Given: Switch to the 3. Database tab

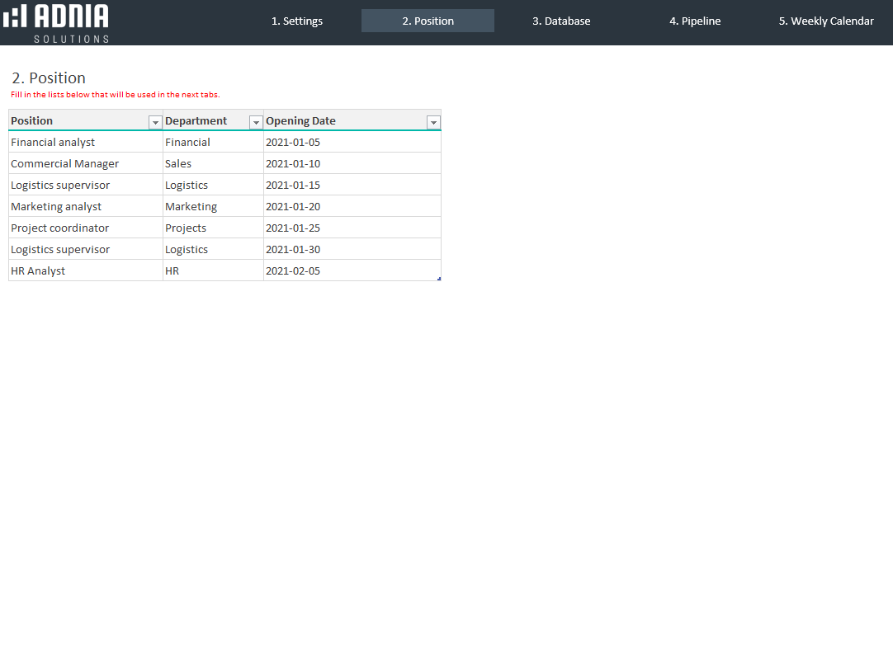Looking at the screenshot, I should tap(561, 21).
